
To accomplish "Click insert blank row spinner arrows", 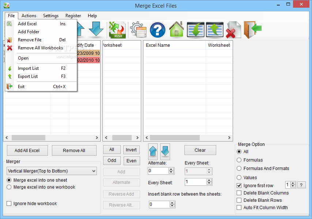I will click(172, 204).
